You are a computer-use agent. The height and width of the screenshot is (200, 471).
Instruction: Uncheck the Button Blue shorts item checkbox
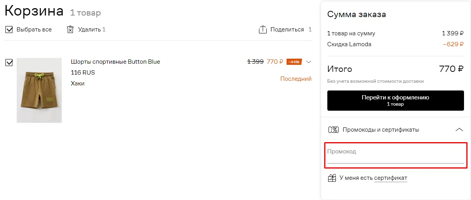click(x=9, y=62)
